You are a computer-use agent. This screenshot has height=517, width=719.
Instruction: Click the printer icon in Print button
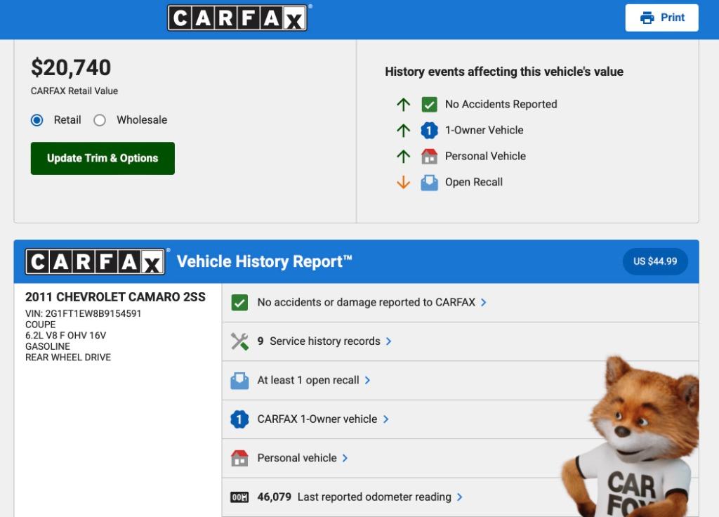point(647,18)
